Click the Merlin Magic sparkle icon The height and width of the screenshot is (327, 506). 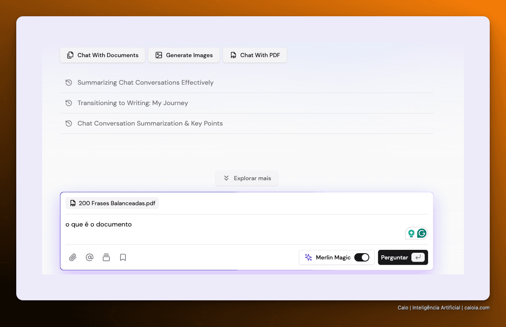point(308,257)
